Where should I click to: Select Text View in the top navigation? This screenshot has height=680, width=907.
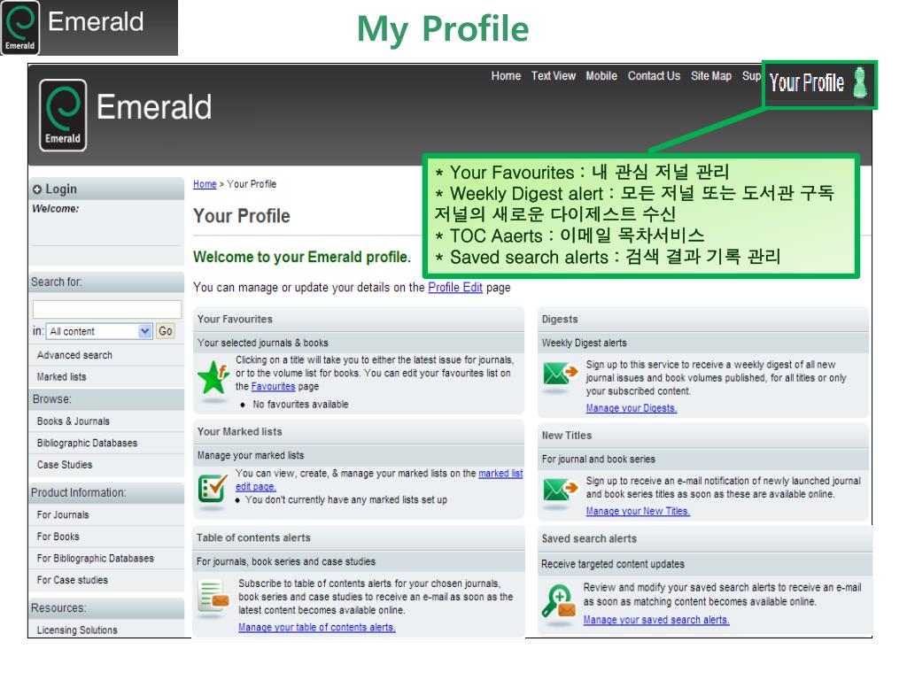point(553,76)
